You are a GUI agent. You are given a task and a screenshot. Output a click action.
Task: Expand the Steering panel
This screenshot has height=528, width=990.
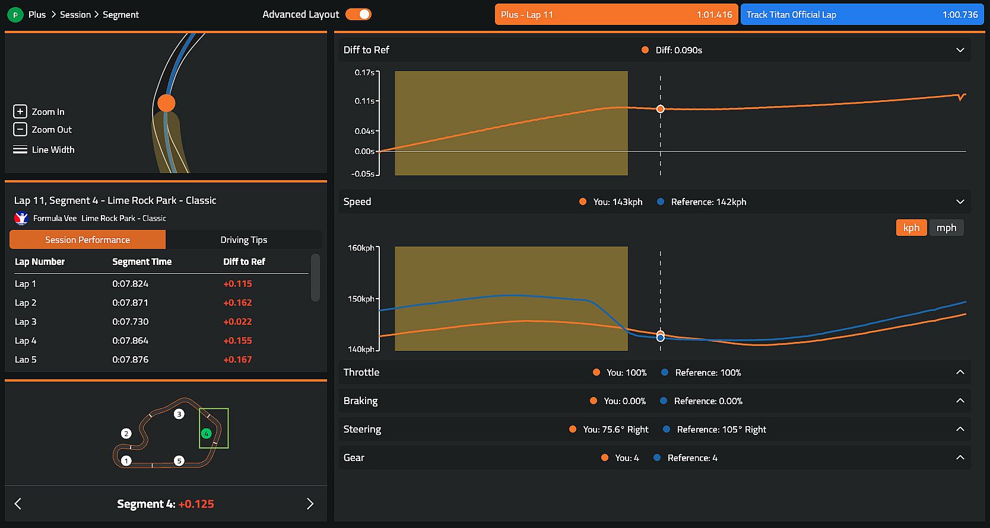(x=960, y=429)
